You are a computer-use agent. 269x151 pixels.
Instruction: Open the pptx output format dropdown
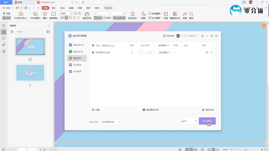189,121
